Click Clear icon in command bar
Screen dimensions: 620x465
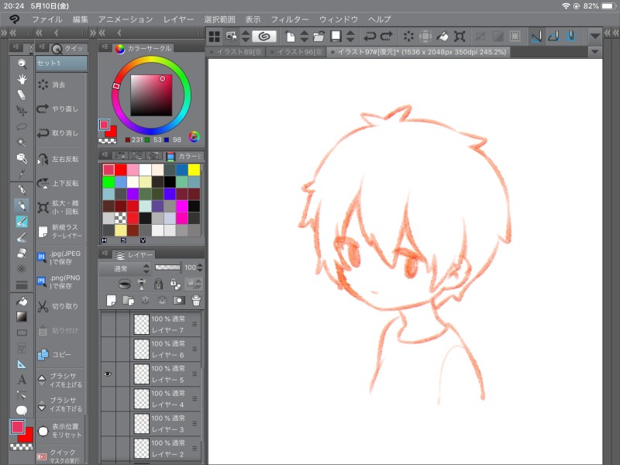click(x=408, y=36)
